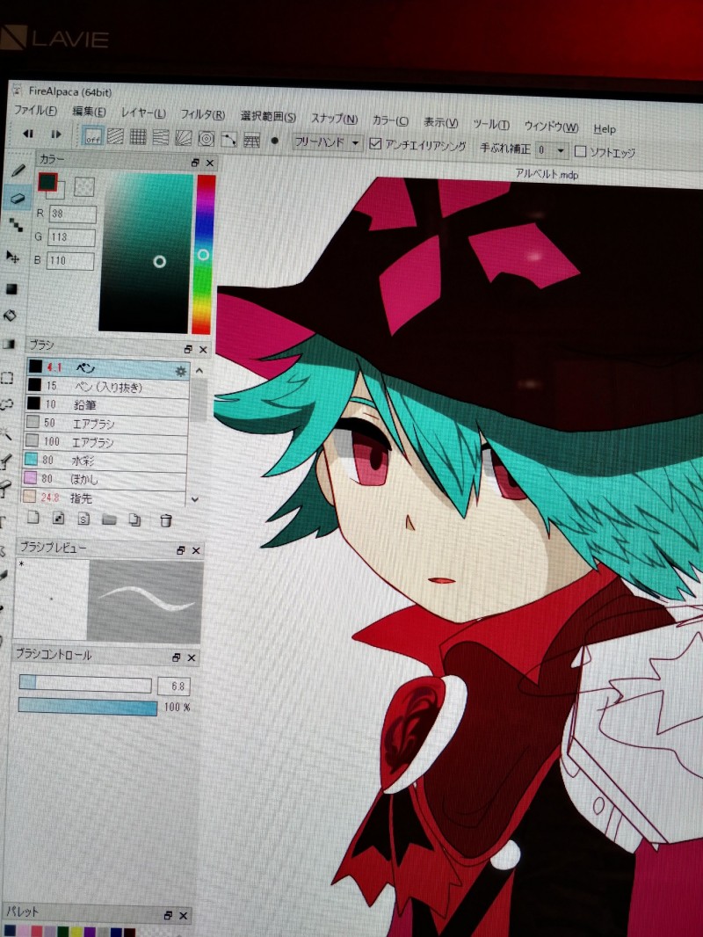Click the add script brush icon
This screenshot has width=703, height=937.
coord(83,519)
